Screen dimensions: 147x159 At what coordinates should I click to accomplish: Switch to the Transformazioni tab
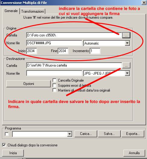(x=32, y=11)
